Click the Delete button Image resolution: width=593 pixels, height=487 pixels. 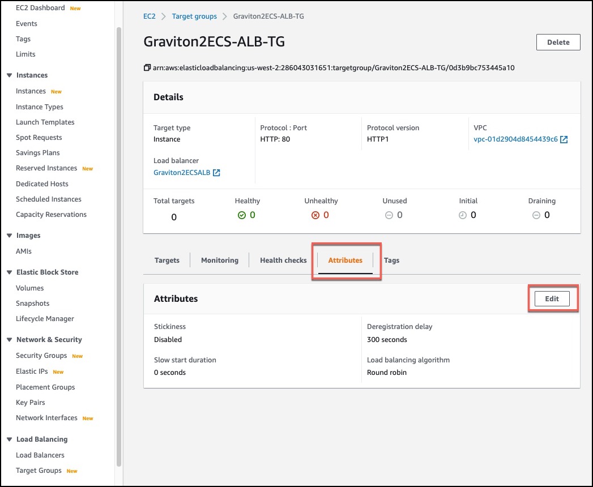(558, 42)
